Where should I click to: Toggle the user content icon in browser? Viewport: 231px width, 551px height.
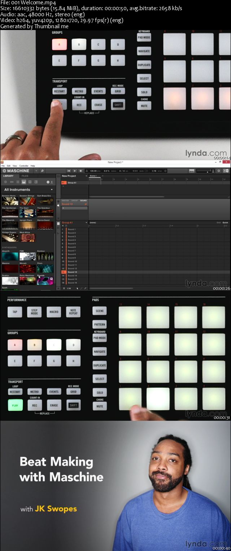(52, 182)
